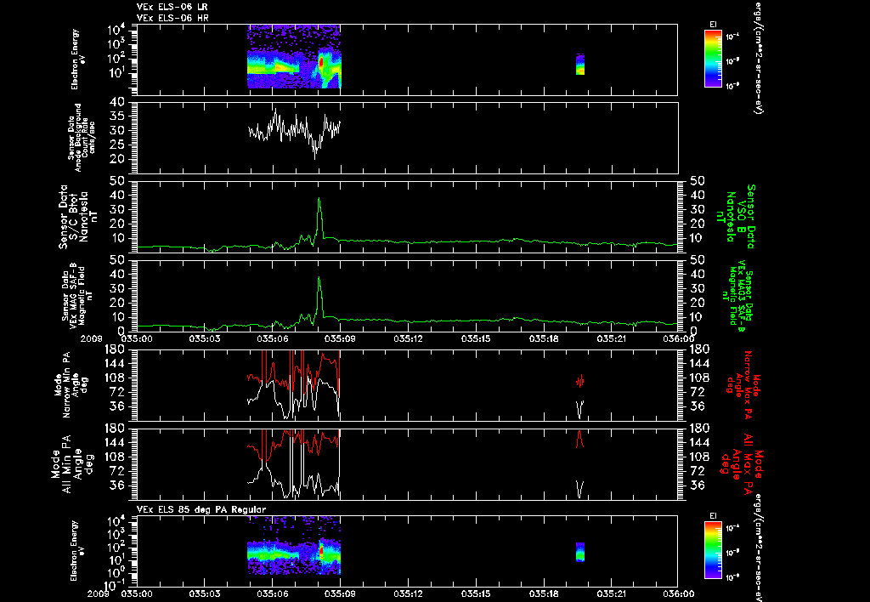
Task: Click the 035:09 time axis tick label
Action: point(341,338)
